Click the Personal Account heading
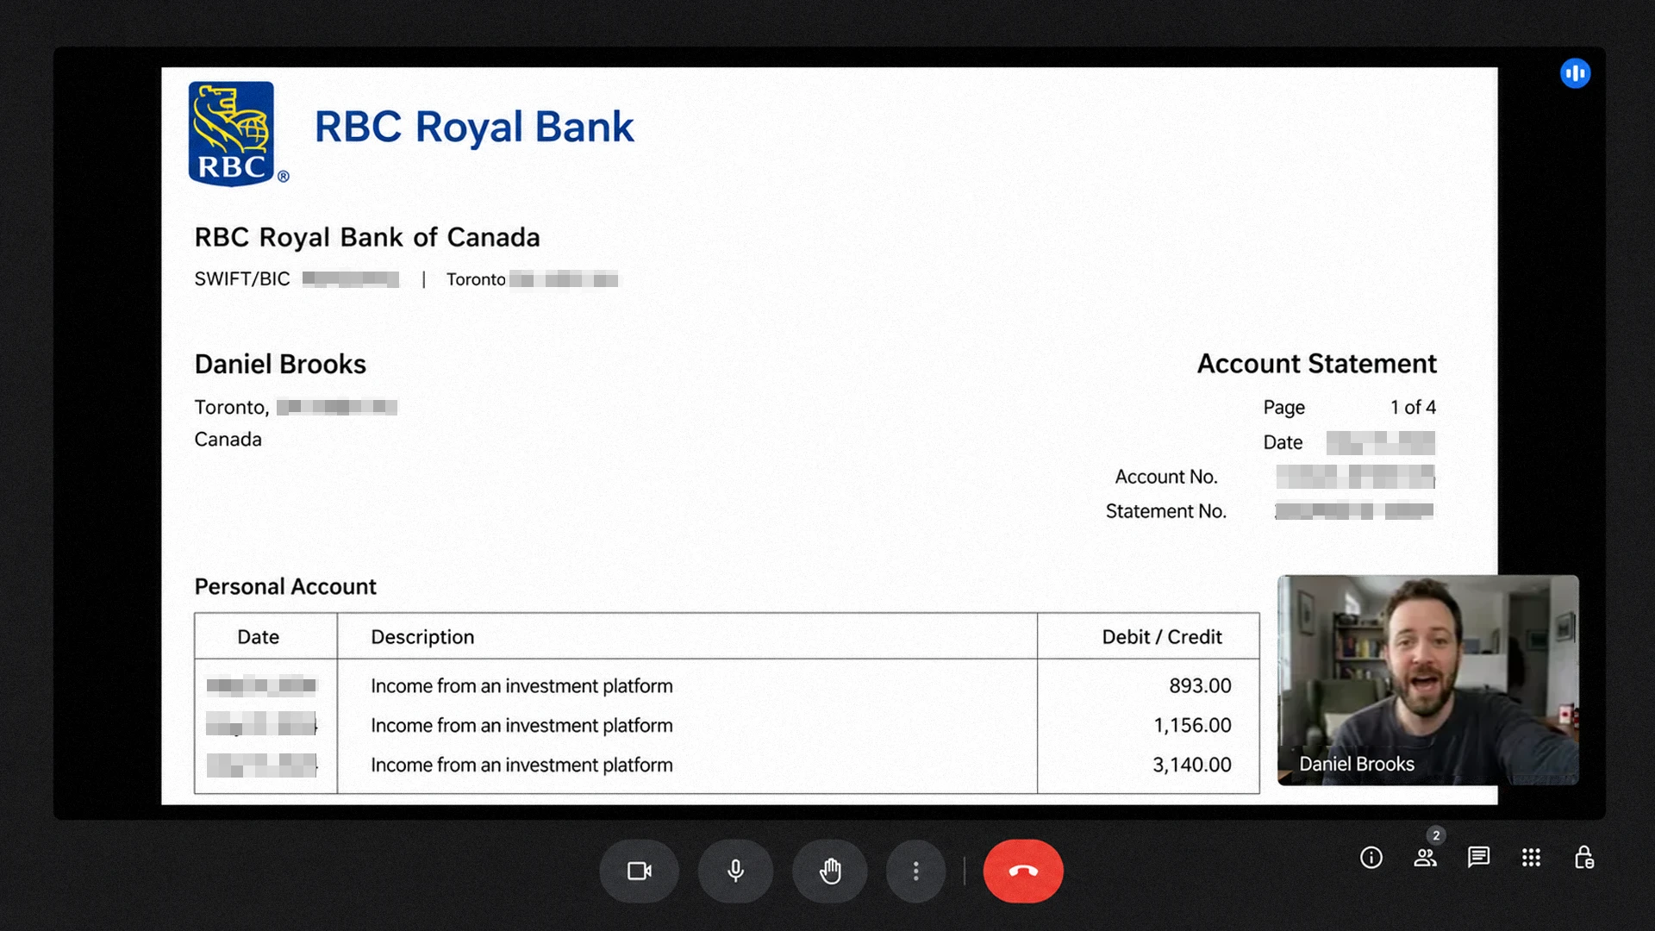Viewport: 1655px width, 931px height. pos(285,587)
